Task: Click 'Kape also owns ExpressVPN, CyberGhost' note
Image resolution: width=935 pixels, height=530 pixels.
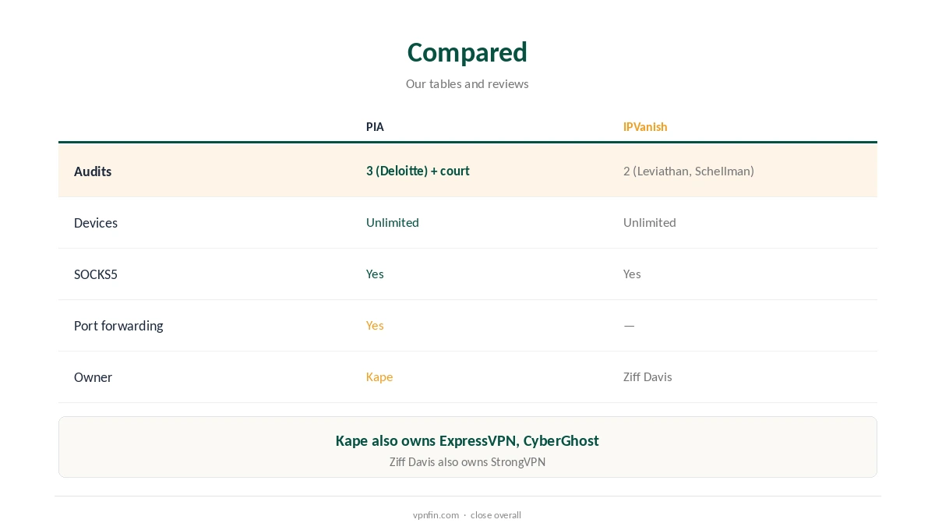Action: click(x=467, y=440)
